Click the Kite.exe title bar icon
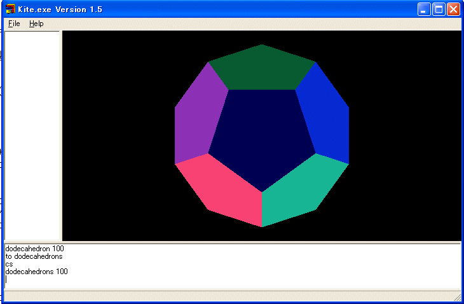The height and width of the screenshot is (304, 464). coord(10,9)
